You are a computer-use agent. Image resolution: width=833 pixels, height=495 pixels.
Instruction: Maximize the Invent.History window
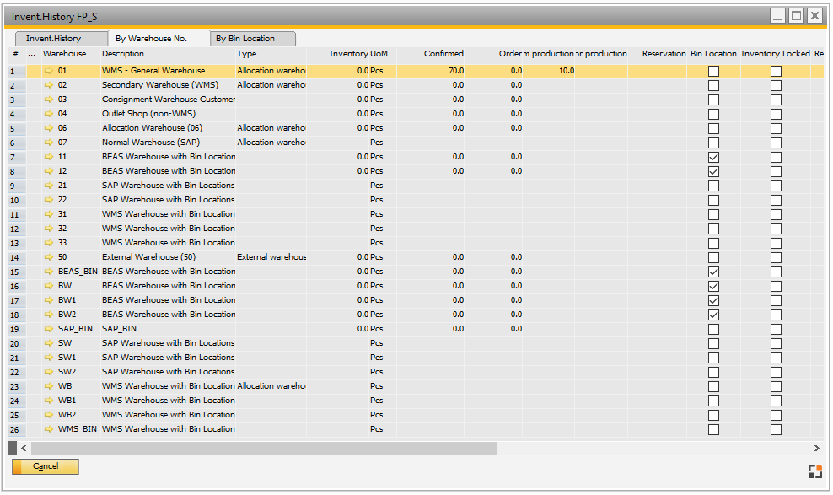point(796,16)
